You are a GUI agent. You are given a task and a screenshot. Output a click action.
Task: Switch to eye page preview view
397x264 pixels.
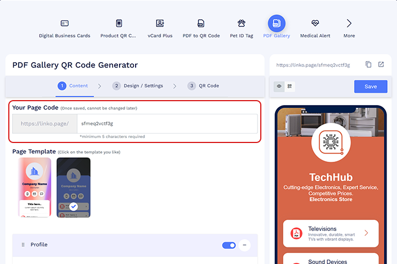[x=279, y=86]
